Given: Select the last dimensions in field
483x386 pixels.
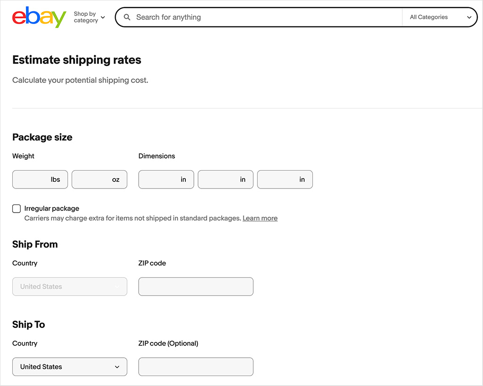Looking at the screenshot, I should pos(285,180).
